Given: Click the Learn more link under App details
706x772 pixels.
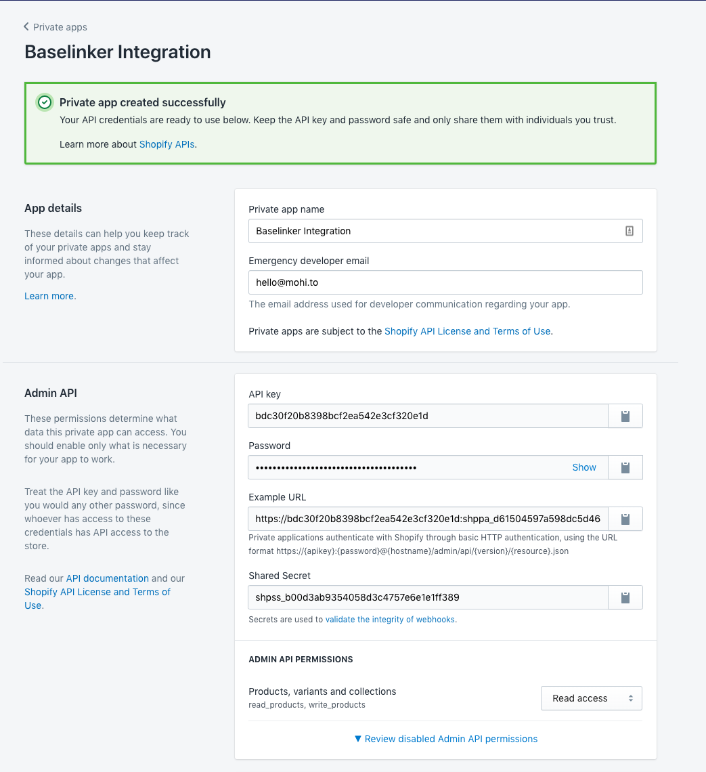Looking at the screenshot, I should tap(47, 296).
